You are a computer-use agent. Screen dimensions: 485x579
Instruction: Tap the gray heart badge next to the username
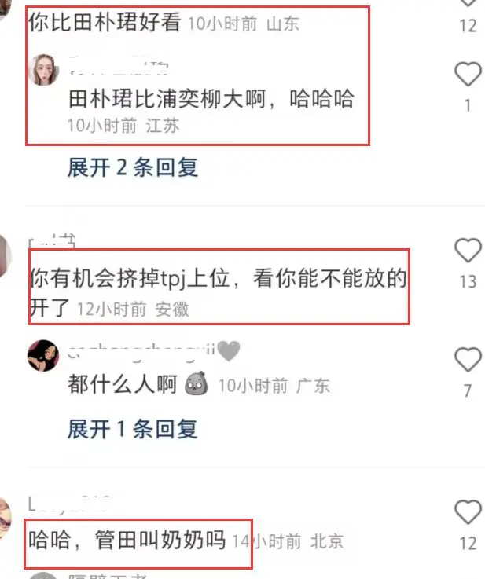pyautogui.click(x=229, y=351)
